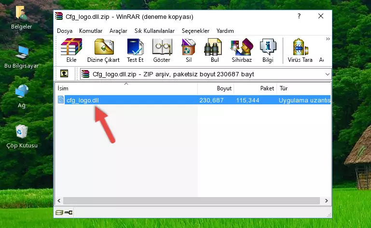Select Belgeler desktop icon
Image resolution: width=371 pixels, height=228 pixels.
pos(22,18)
